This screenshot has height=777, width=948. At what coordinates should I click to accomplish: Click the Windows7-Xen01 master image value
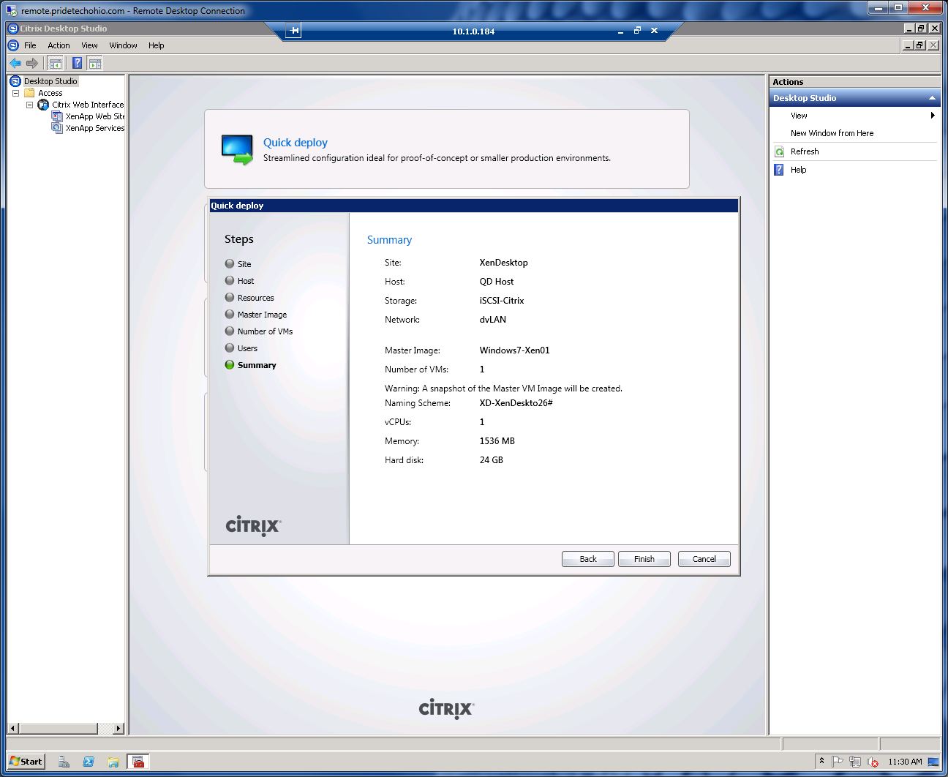(514, 350)
